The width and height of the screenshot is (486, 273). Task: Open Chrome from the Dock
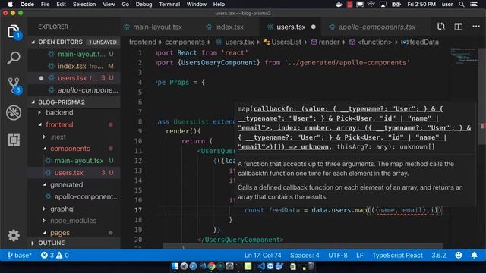[x=211, y=266]
